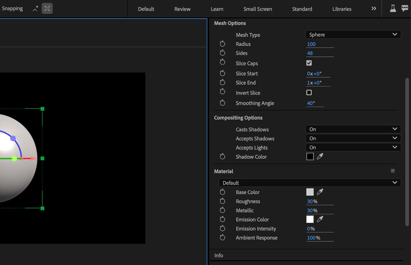Open the Accepts Lights dropdown
The width and height of the screenshot is (411, 265).
(x=353, y=147)
